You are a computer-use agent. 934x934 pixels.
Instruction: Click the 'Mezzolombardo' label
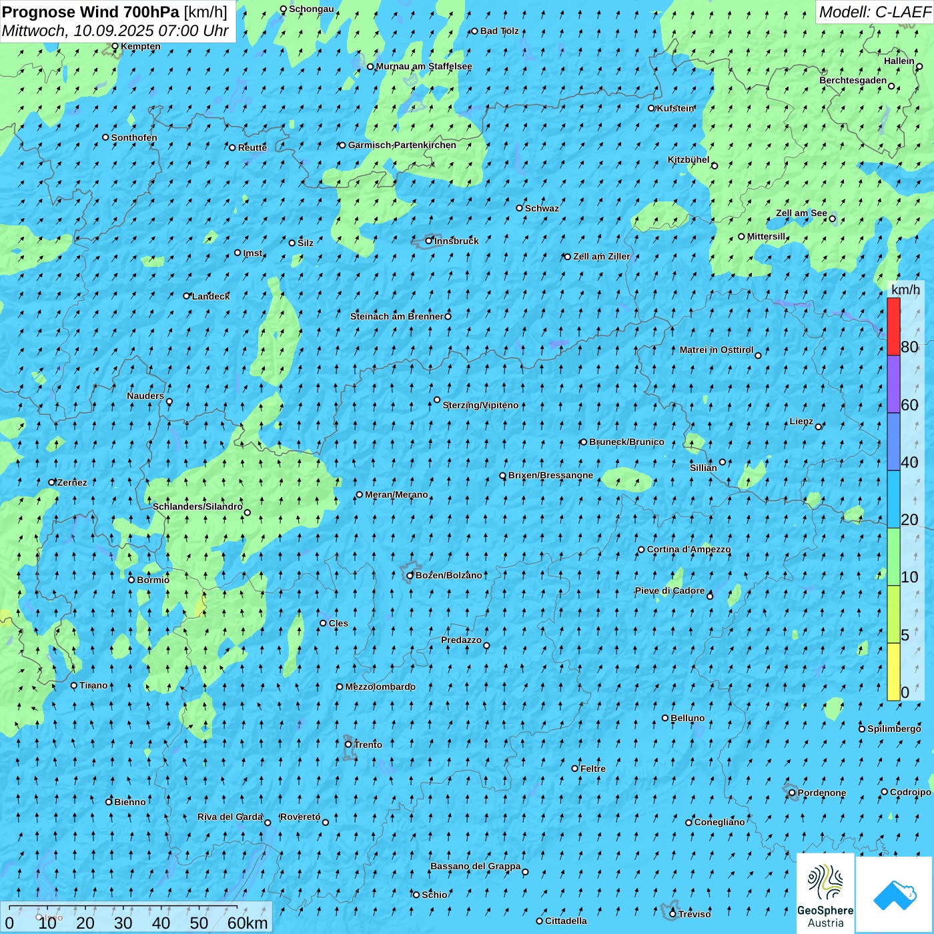coord(380,686)
